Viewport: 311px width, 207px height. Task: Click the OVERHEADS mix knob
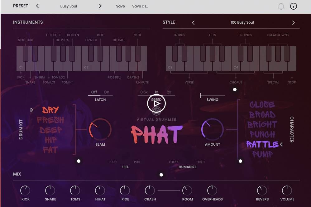coord(212,191)
